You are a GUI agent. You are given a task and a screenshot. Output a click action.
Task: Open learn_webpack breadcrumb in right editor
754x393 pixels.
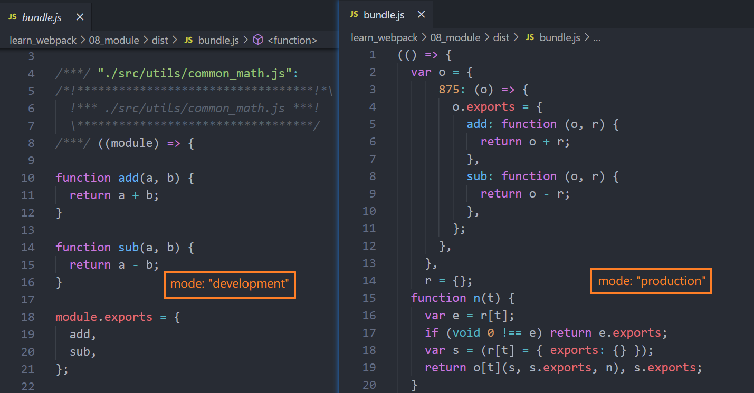pyautogui.click(x=385, y=37)
